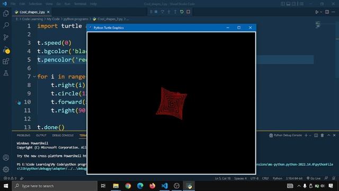Collapse the for loop on line 7
The width and height of the screenshot is (339, 191).
click(x=34, y=76)
